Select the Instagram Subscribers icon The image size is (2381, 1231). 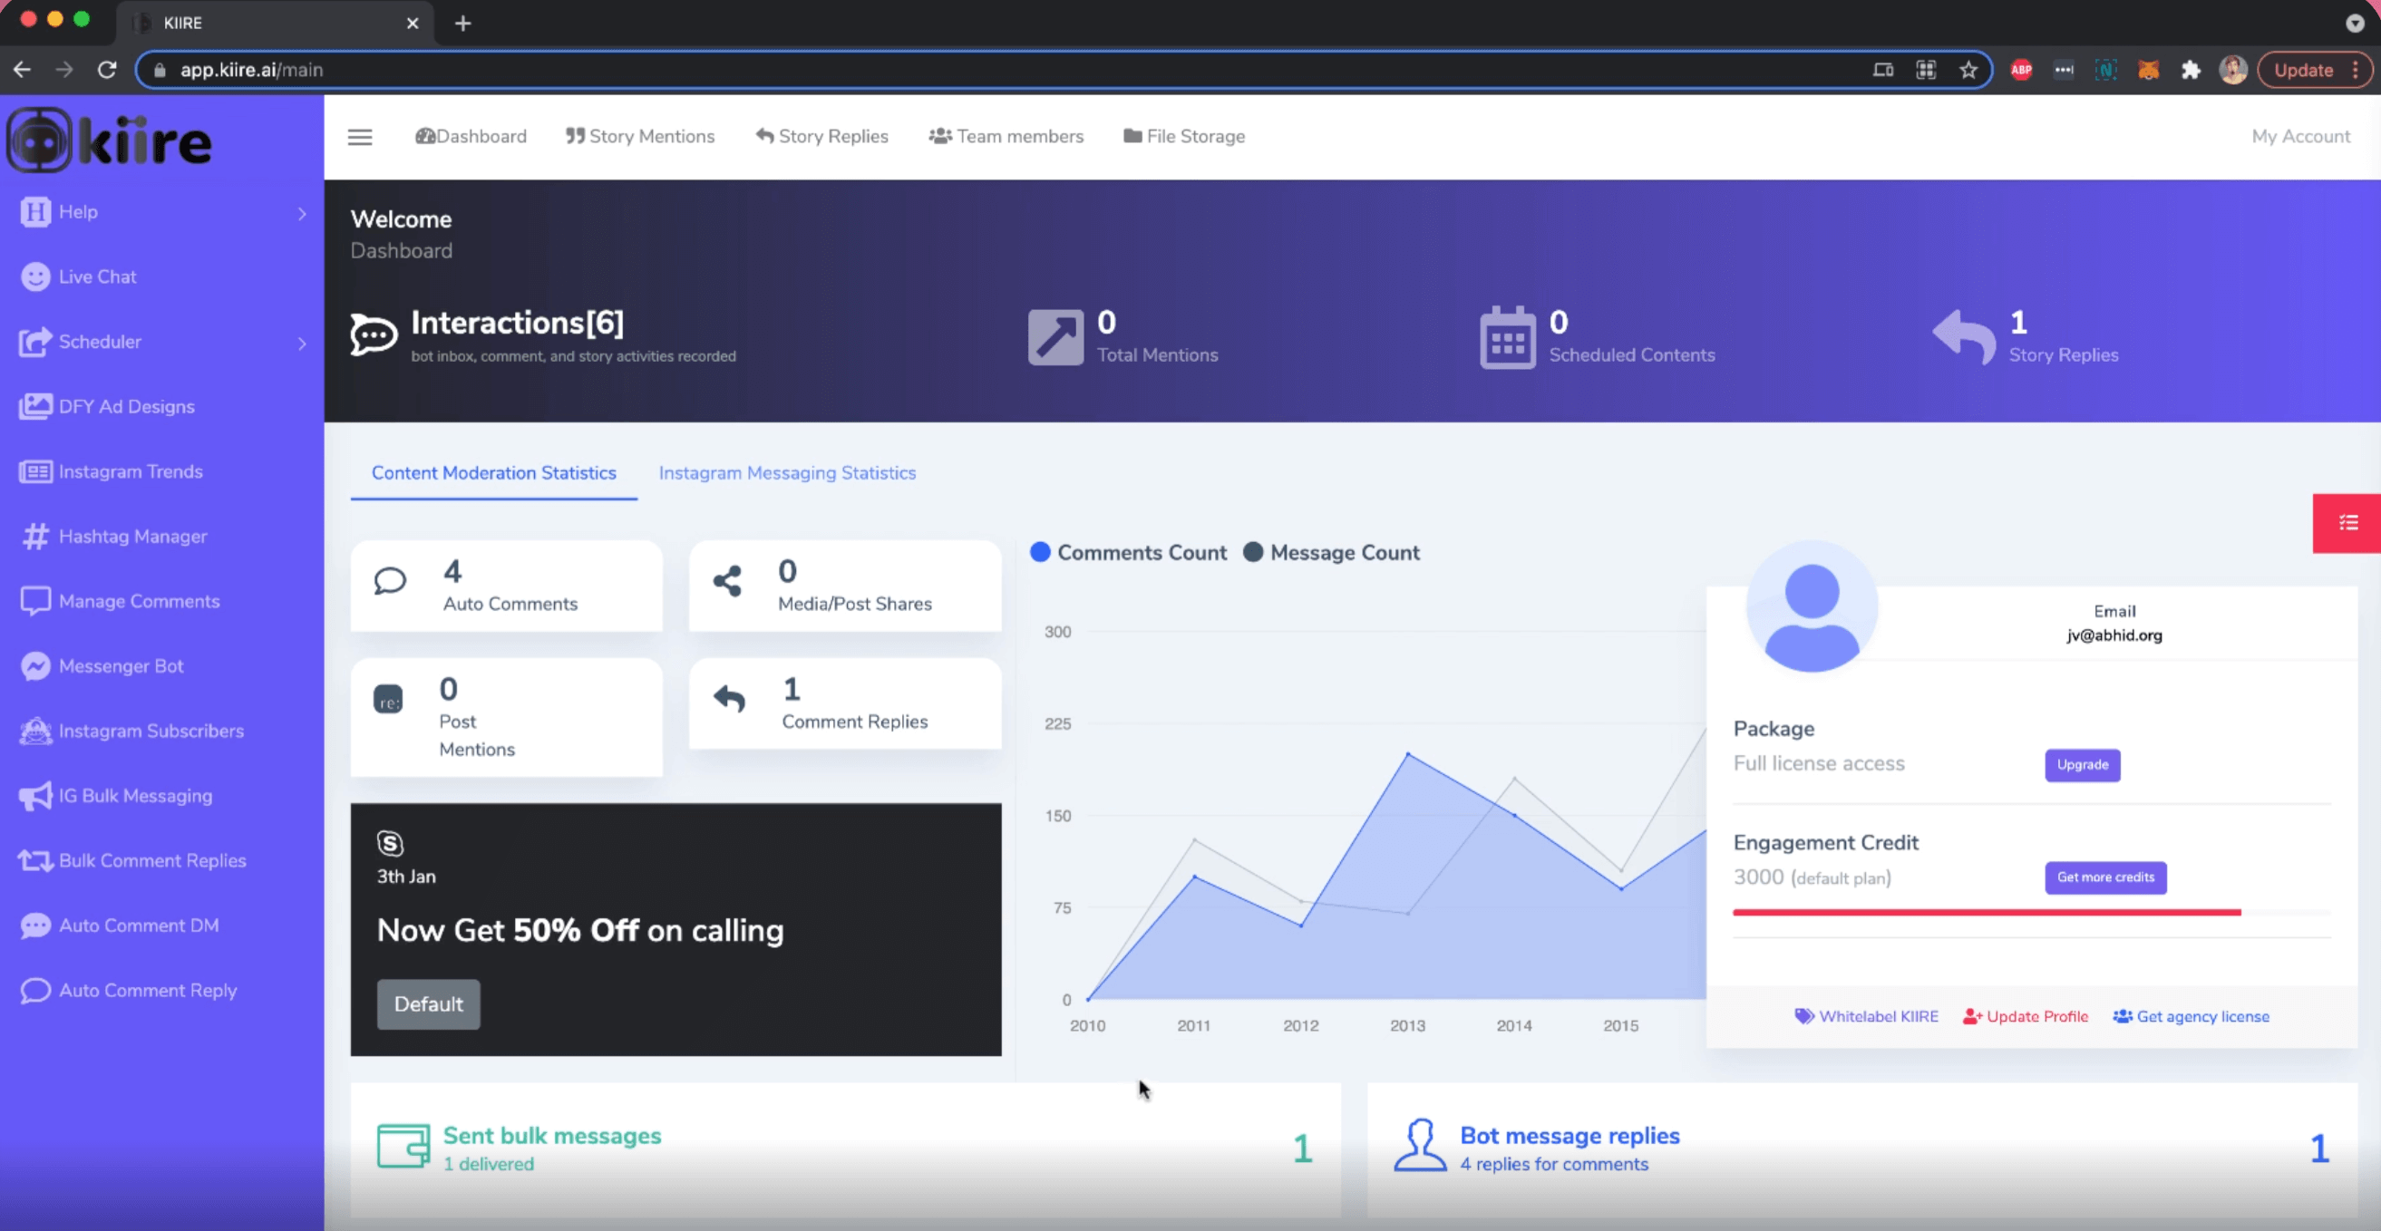34,730
